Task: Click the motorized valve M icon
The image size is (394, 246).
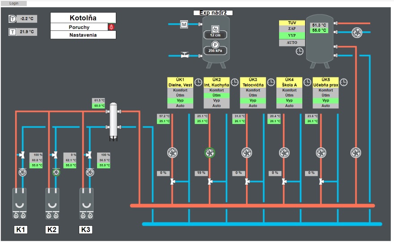Action: point(184,24)
